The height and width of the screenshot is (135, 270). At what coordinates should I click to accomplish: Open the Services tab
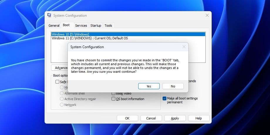pyautogui.click(x=81, y=26)
